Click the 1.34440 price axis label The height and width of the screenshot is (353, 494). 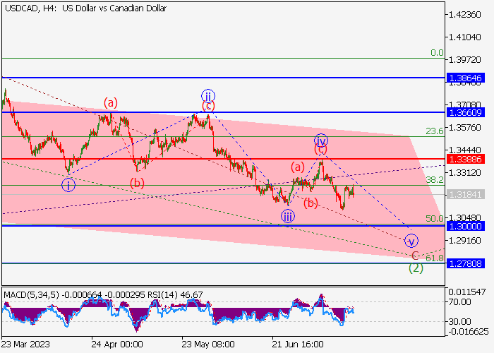click(465, 150)
